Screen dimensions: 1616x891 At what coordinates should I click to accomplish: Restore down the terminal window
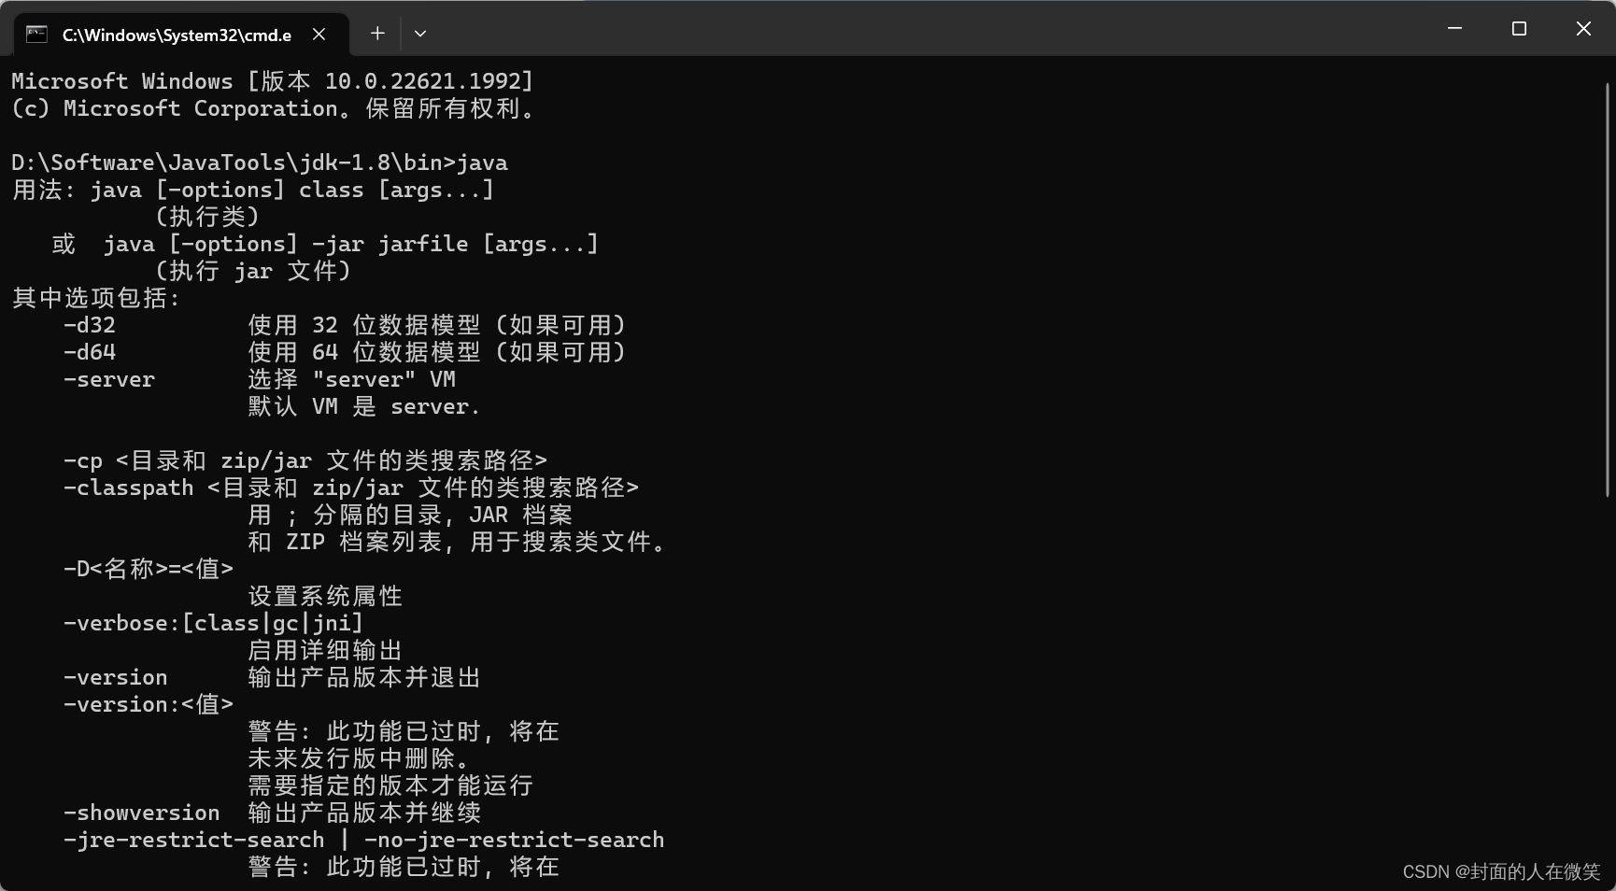(x=1518, y=28)
